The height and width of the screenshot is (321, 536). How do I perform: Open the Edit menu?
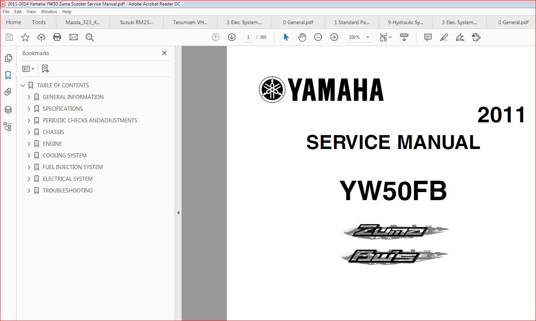(x=18, y=12)
